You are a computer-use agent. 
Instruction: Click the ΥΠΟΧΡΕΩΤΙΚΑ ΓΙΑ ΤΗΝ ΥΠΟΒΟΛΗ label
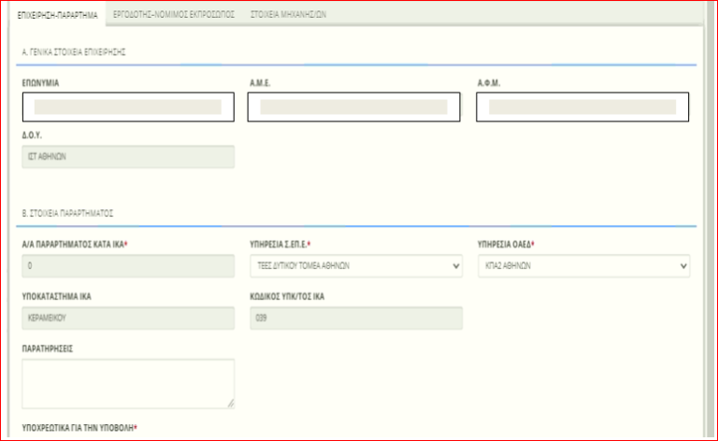79,428
